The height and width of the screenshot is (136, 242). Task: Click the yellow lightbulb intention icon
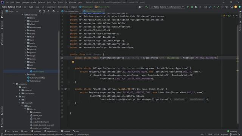(x=73, y=62)
